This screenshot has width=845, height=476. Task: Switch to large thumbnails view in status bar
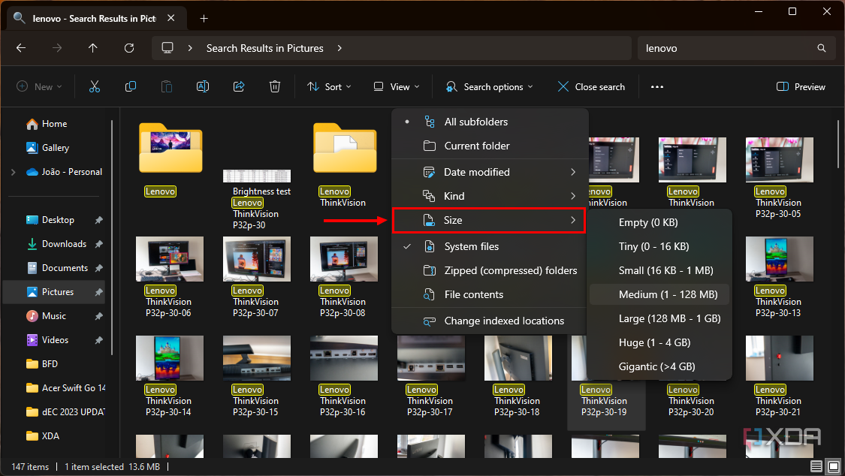pyautogui.click(x=834, y=466)
